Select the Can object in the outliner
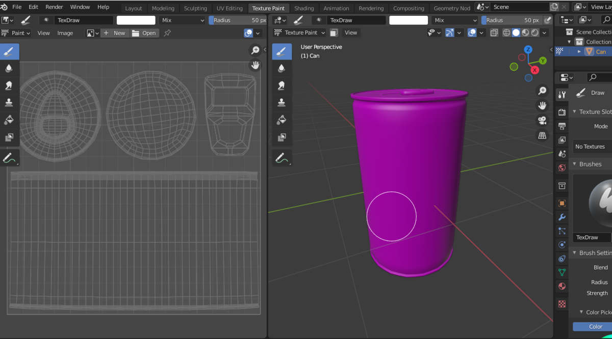 click(x=601, y=51)
